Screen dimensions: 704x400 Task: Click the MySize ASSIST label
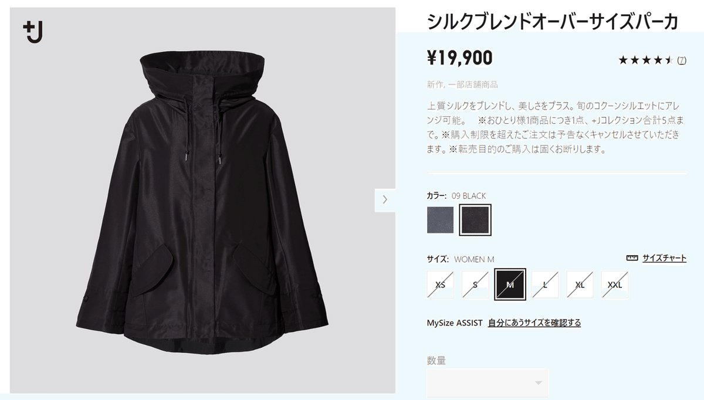click(x=455, y=323)
